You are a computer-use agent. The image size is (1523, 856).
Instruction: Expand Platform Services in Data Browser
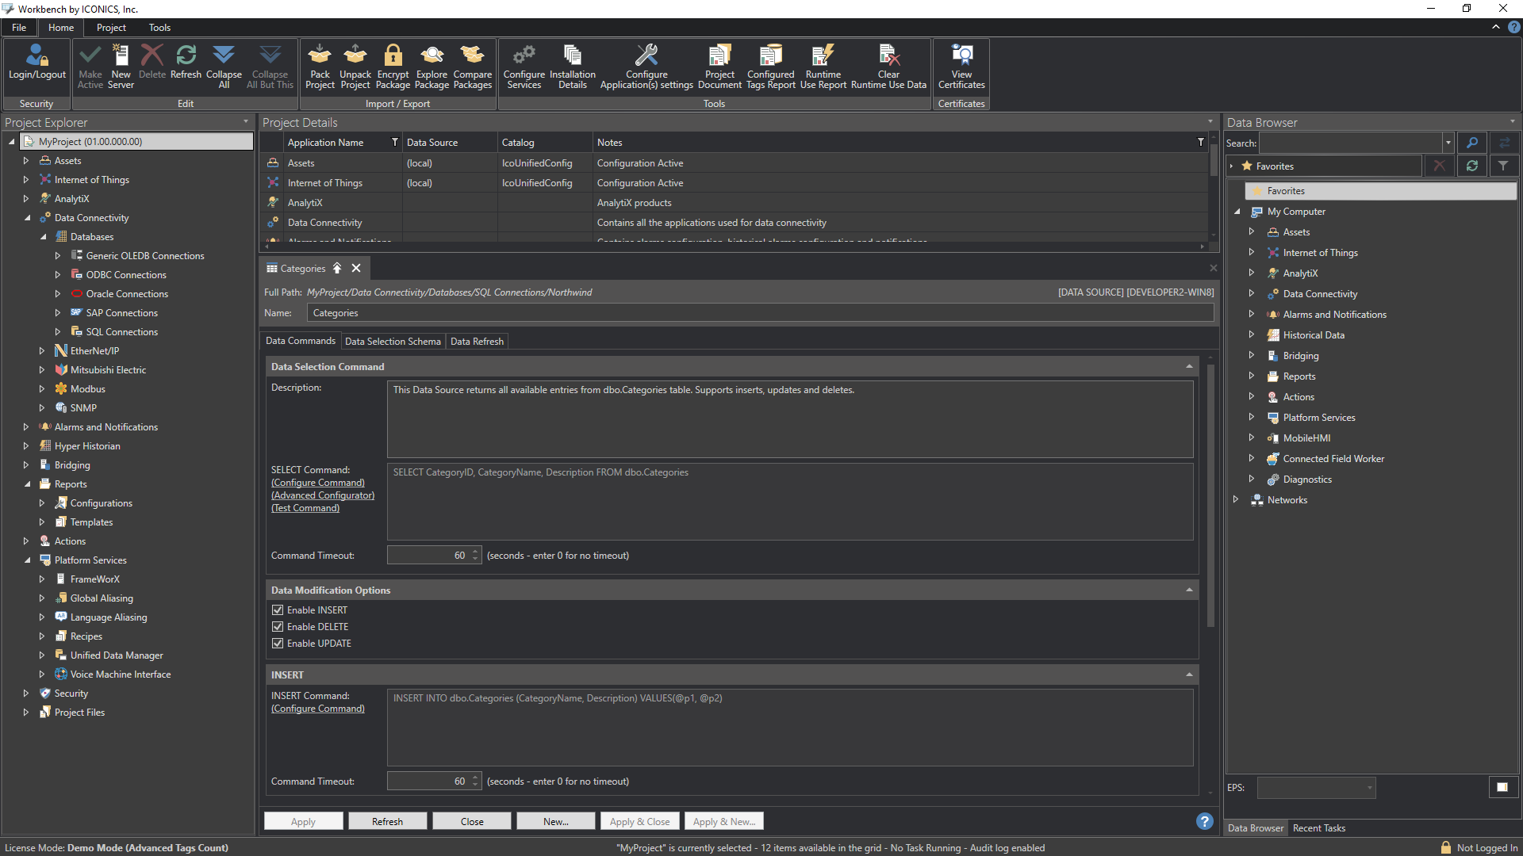(x=1252, y=417)
